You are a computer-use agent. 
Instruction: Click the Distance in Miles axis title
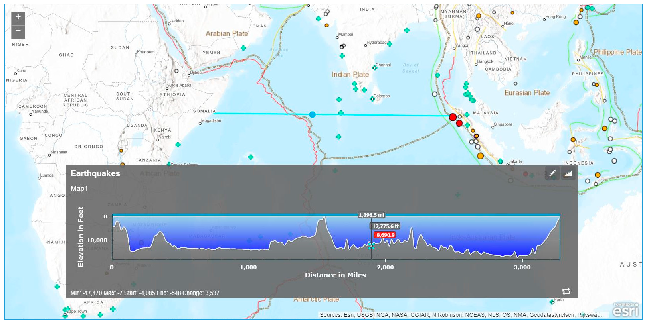point(335,275)
